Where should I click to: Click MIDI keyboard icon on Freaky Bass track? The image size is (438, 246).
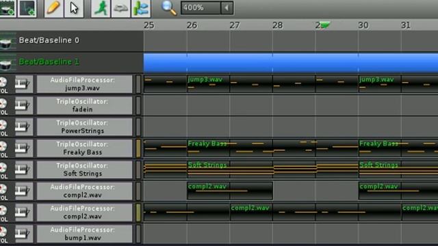point(23,148)
